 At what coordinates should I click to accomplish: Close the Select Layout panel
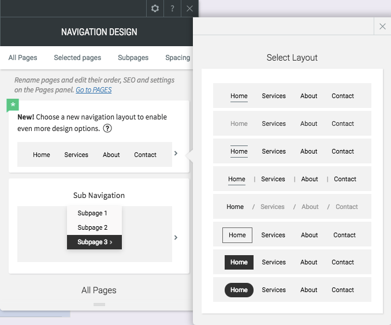tap(382, 26)
